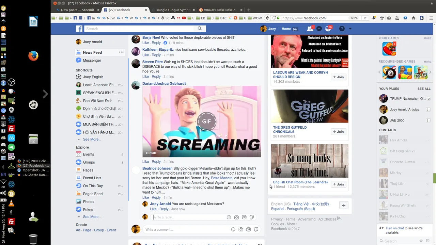This screenshot has width=436, height=245.
Task: Show next recommended games arrow
Action: click(430, 72)
